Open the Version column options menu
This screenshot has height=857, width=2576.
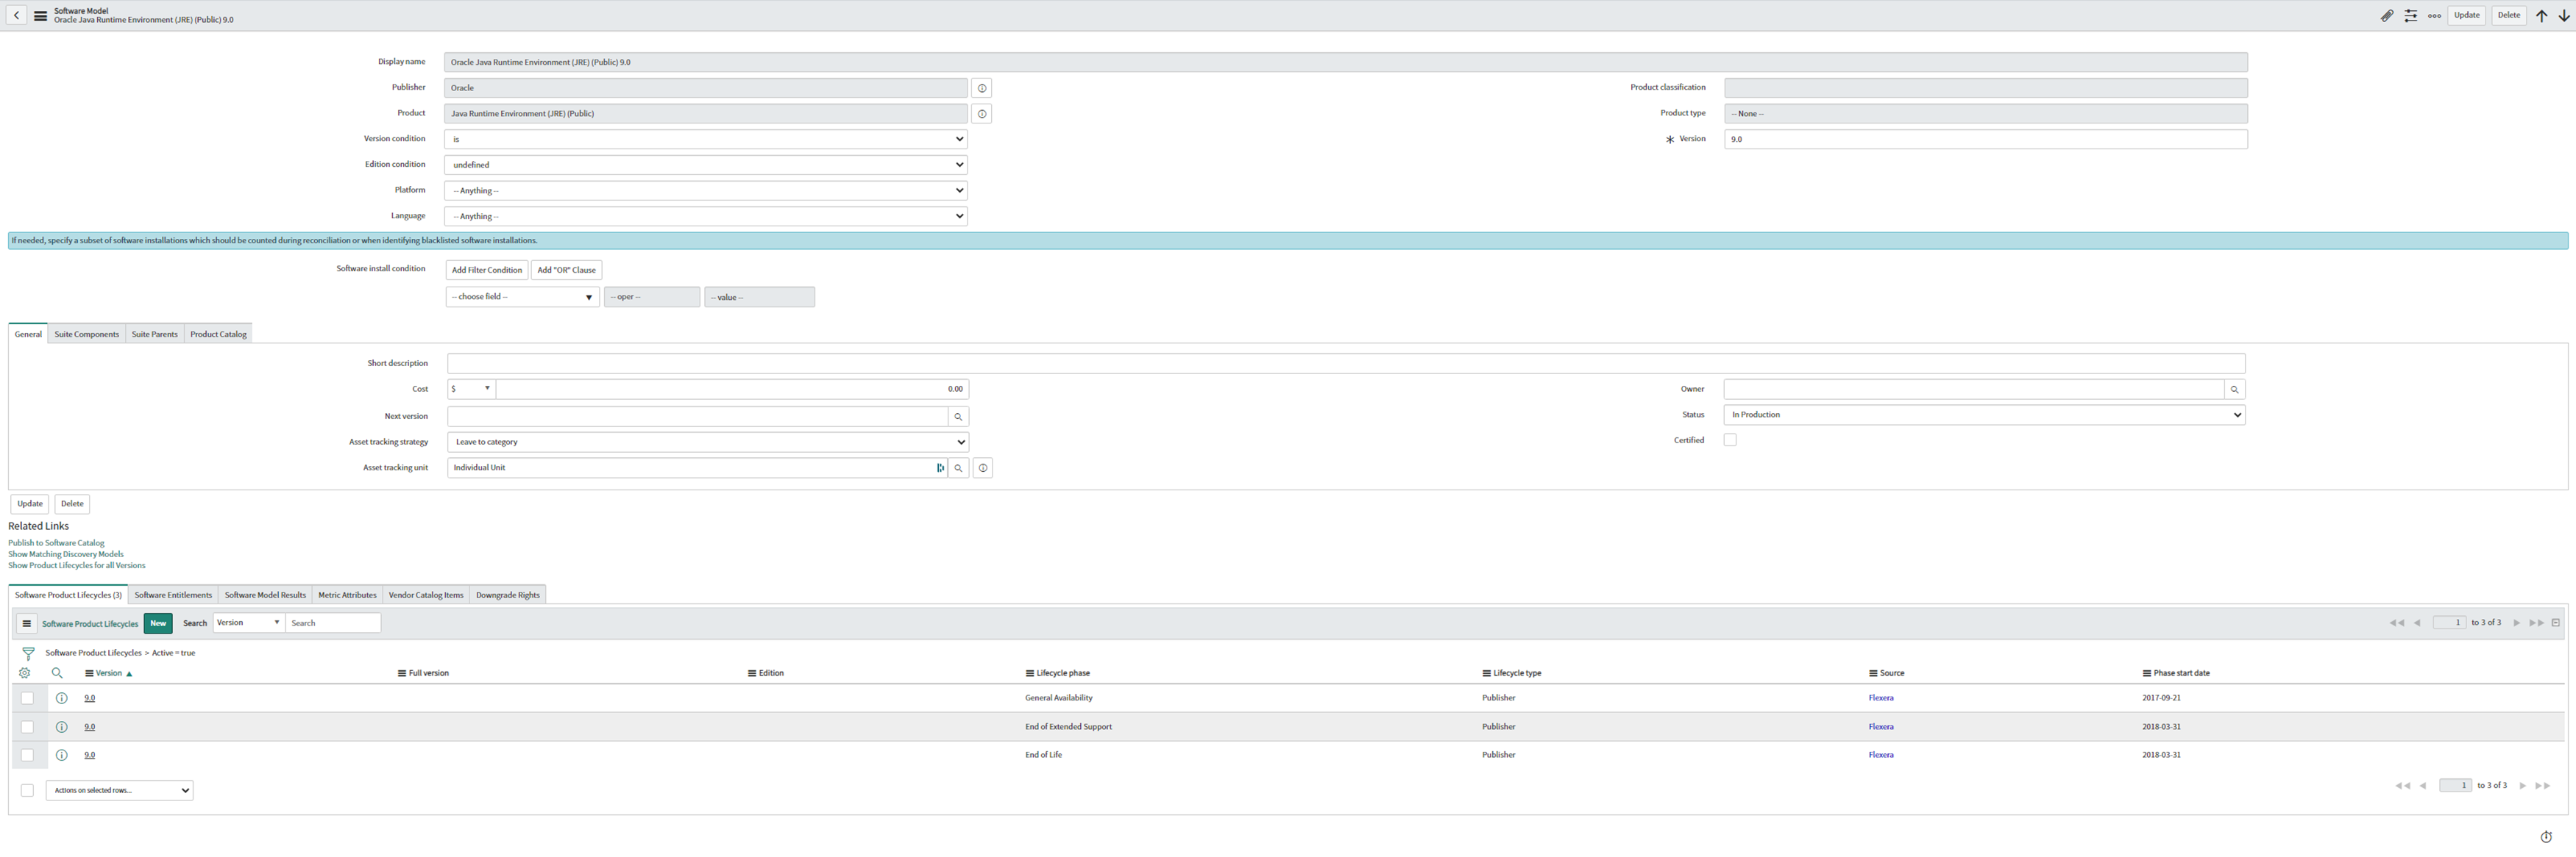[x=89, y=673]
